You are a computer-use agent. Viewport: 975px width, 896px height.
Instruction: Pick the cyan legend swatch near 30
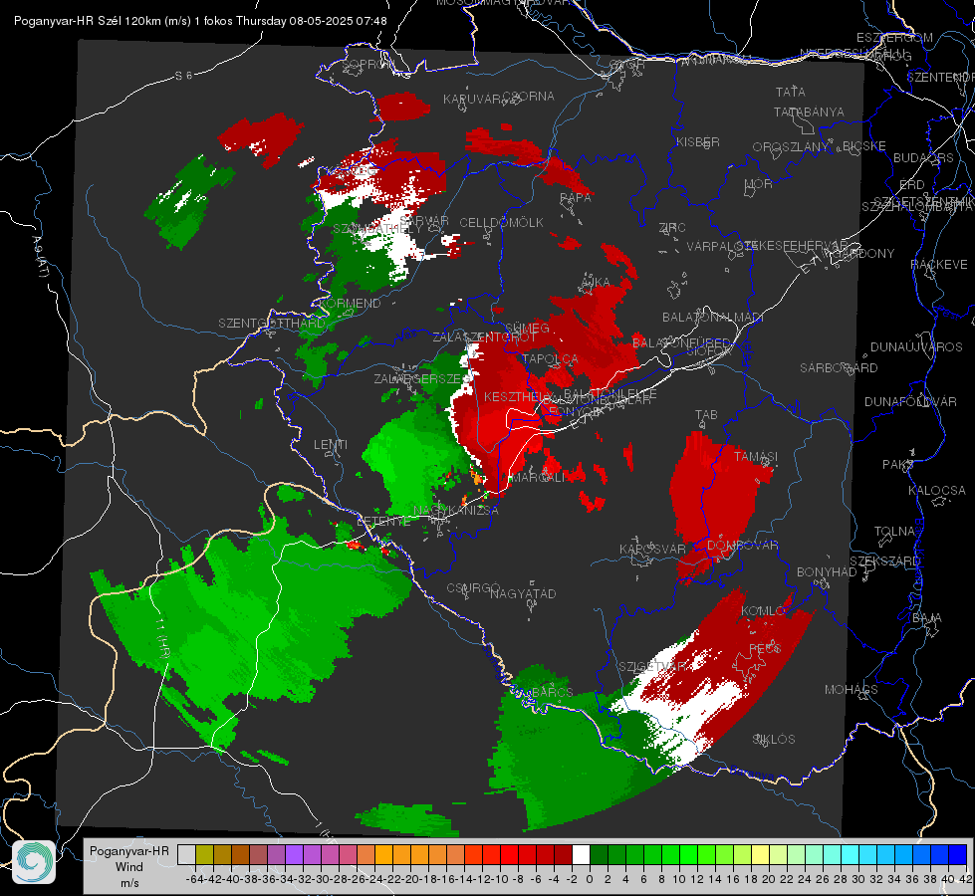pos(851,854)
